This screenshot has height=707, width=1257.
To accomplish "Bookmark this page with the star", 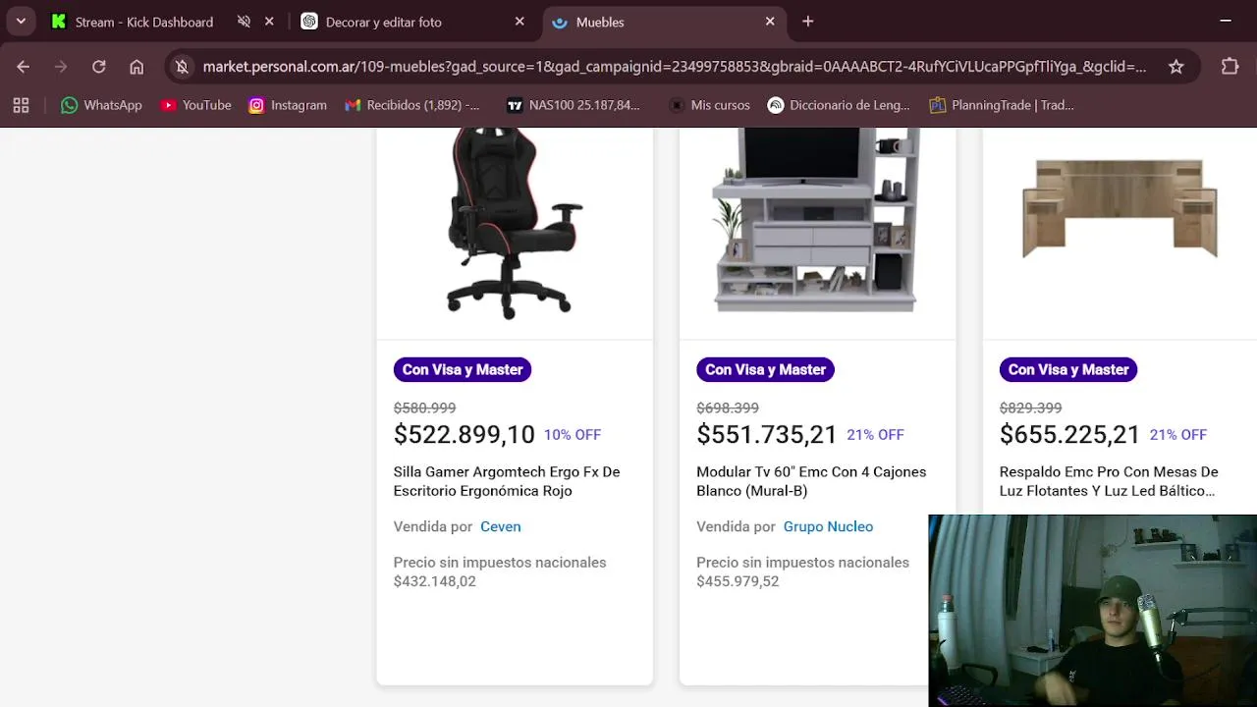I will coord(1176,67).
